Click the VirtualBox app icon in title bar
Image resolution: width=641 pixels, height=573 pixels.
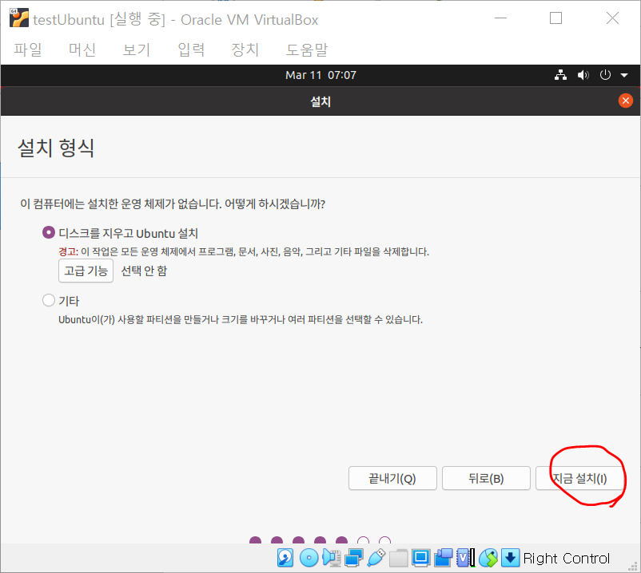pyautogui.click(x=19, y=18)
